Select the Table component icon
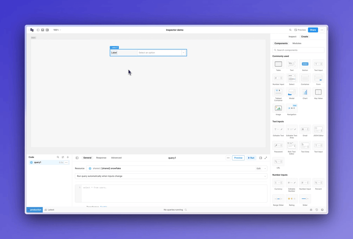 (278, 63)
